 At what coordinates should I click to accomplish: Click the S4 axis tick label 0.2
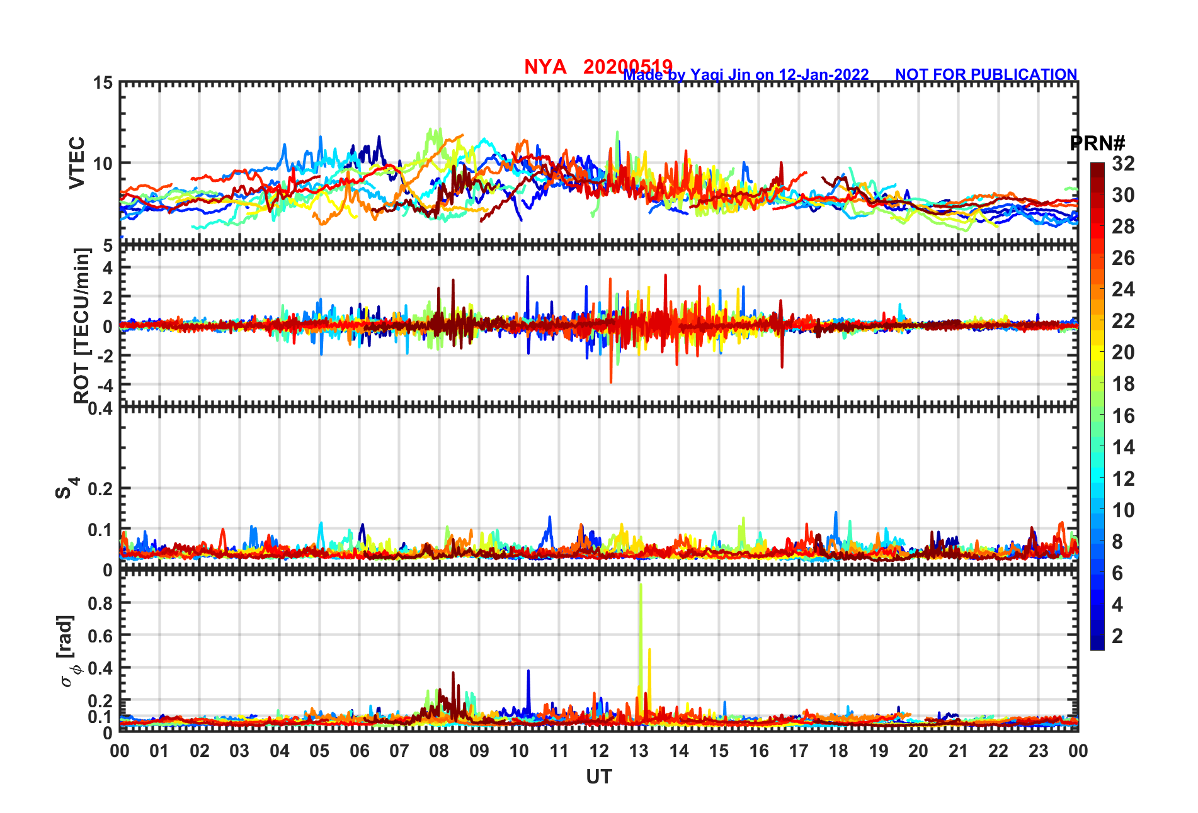(101, 488)
